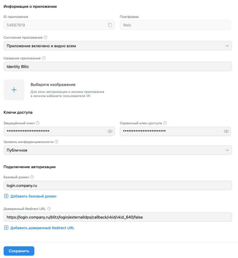Add an application image via plus tile
The width and height of the screenshot is (238, 258).
pyautogui.click(x=14, y=90)
